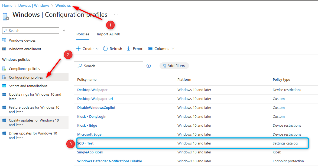Screen dimensions: 318x168
Task: Click the magnifier icon in sidebar search
Action: click(5, 31)
